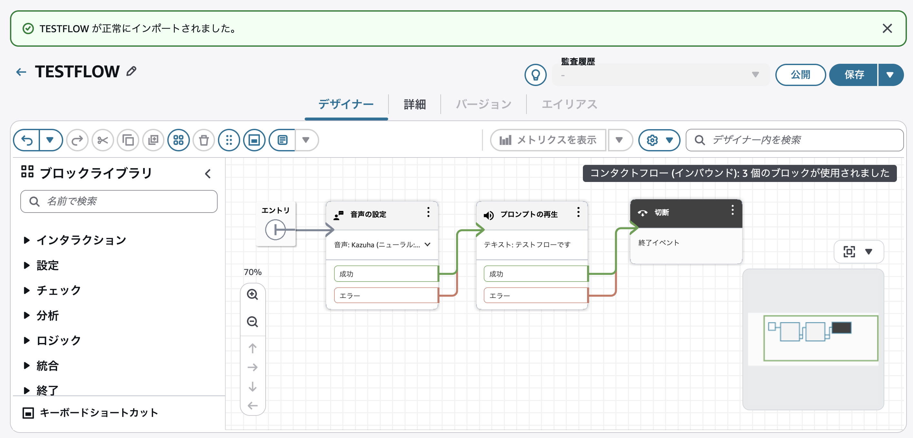Open the undo history dropdown arrow
Image resolution: width=913 pixels, height=438 pixels.
pos(50,140)
